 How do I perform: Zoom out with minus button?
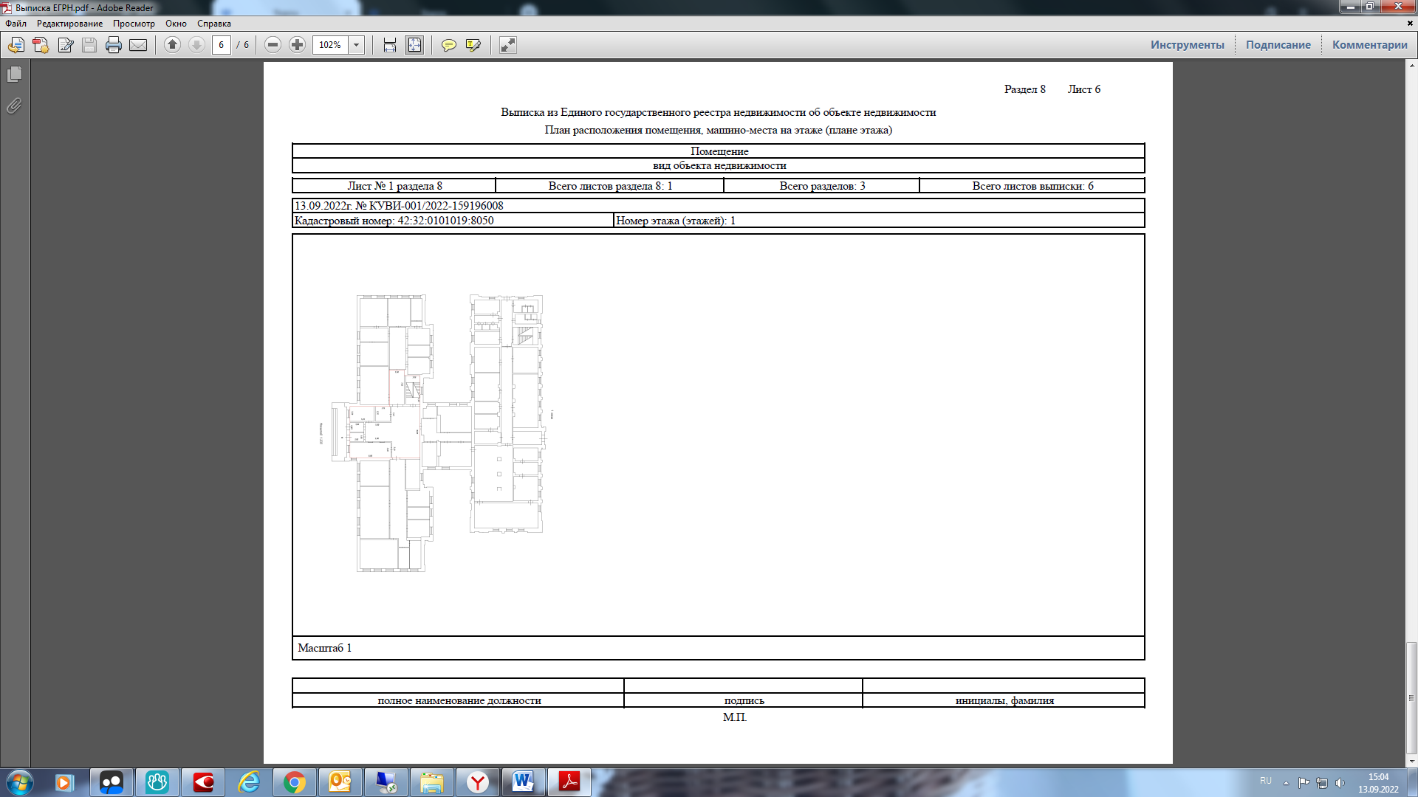coord(273,45)
